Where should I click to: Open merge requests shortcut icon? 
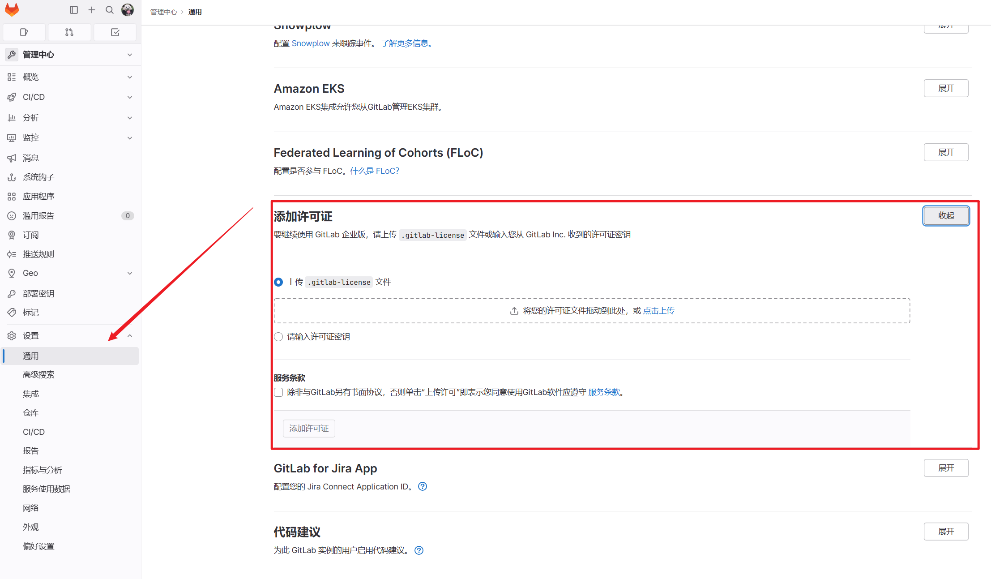coord(69,32)
